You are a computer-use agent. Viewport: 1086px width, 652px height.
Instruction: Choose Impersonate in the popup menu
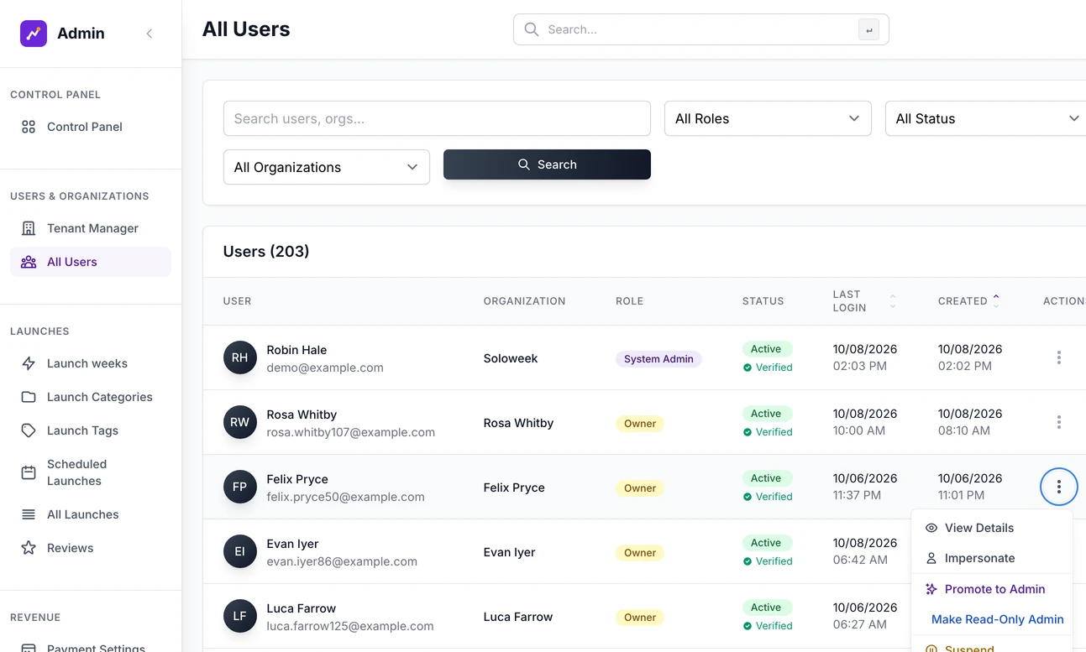click(992, 558)
